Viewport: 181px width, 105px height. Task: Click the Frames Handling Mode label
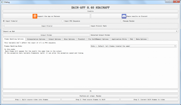[13, 46]
